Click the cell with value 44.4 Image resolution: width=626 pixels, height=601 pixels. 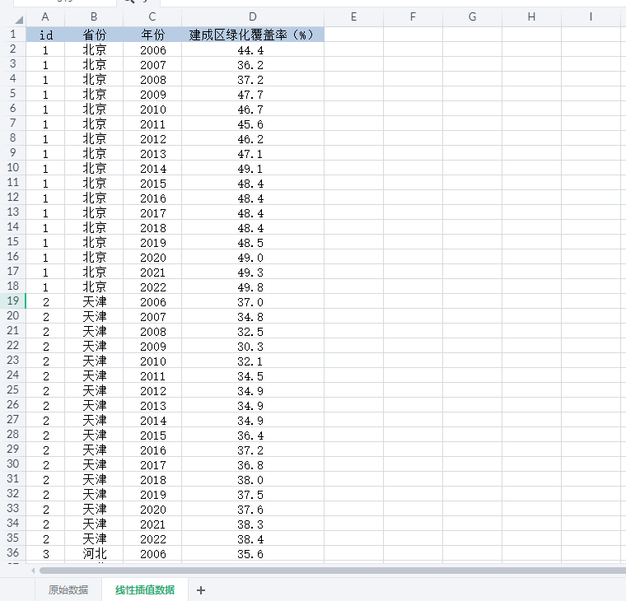tap(253, 50)
